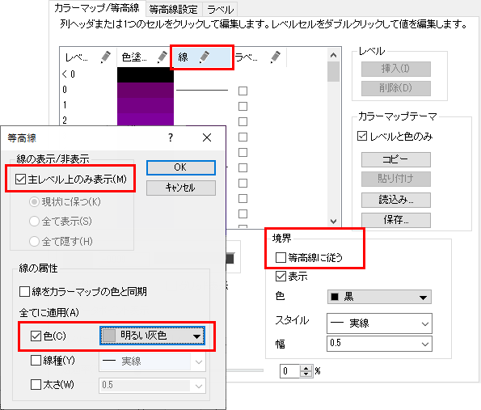Viewport: 481px width, 410px height.
Task: Click the 色塗... column header
Action: click(145, 57)
